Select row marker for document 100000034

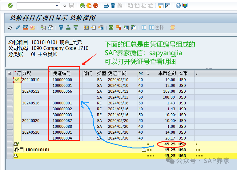pos(10,138)
